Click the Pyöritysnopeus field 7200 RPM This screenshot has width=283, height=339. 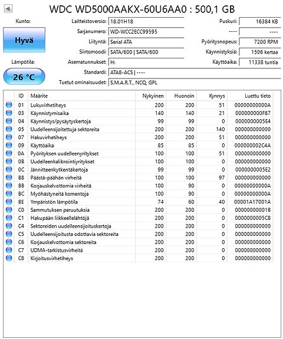(x=259, y=42)
